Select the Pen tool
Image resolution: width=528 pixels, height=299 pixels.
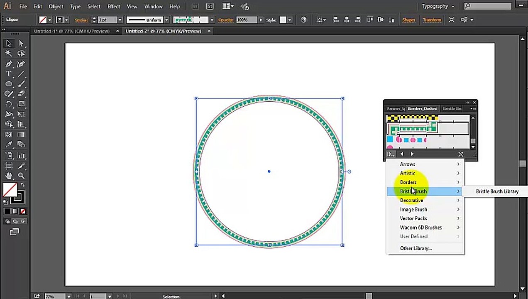(x=9, y=64)
